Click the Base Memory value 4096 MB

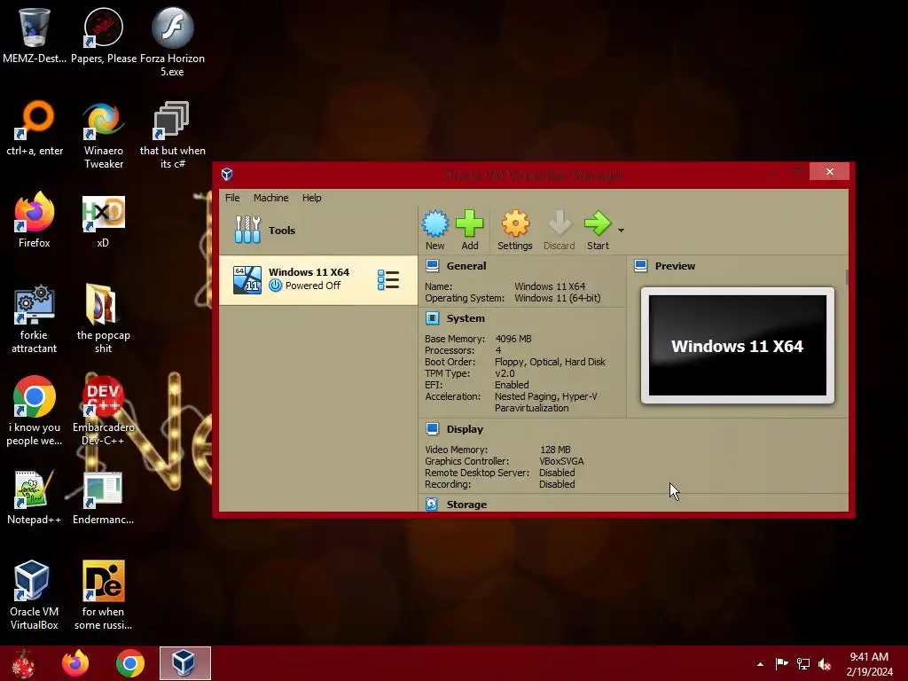513,339
